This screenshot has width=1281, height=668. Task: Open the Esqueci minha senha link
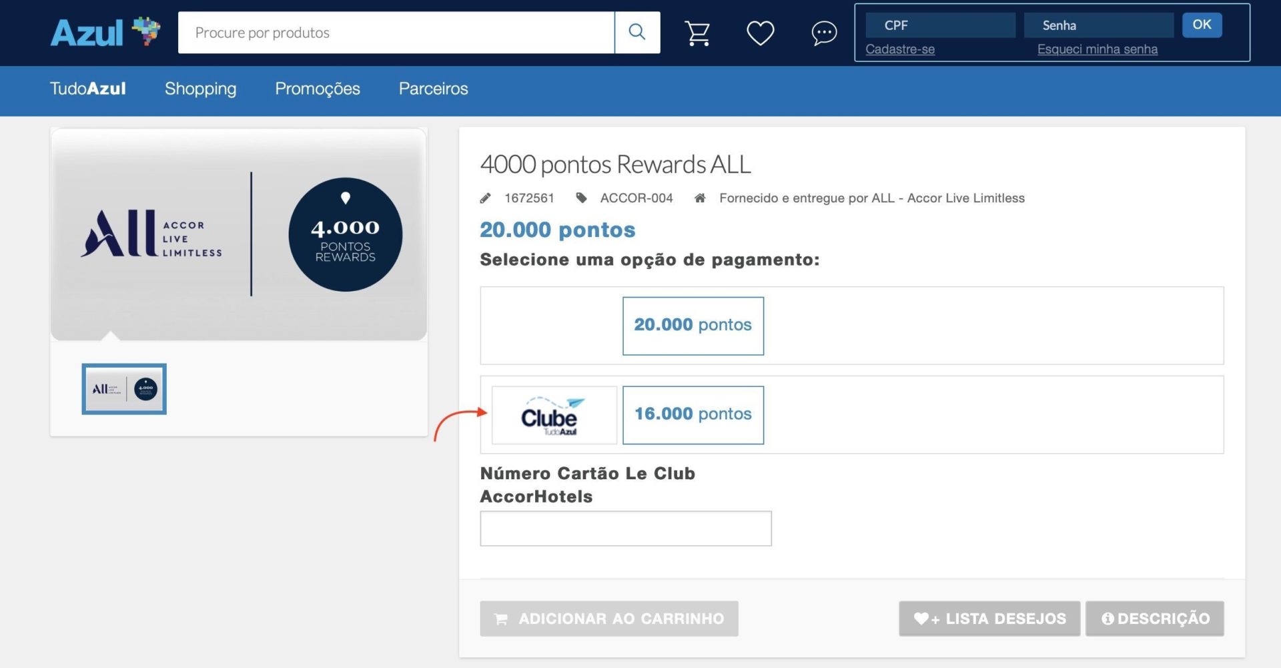tap(1098, 49)
